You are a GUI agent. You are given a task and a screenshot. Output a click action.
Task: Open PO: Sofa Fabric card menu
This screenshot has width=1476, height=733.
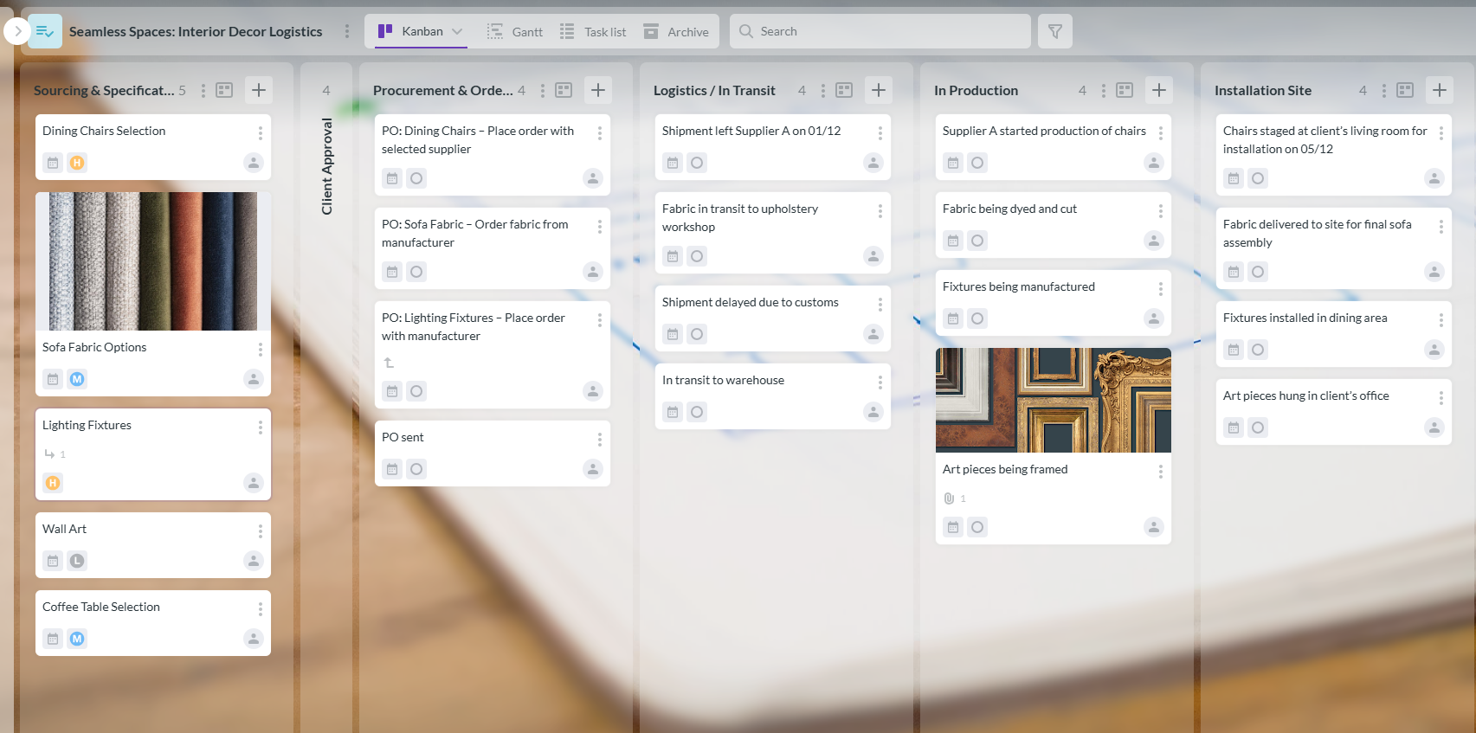click(x=600, y=226)
